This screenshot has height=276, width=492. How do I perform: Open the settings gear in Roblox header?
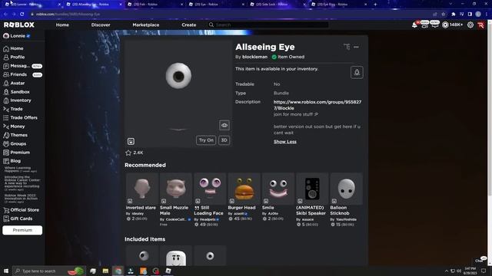click(x=470, y=25)
